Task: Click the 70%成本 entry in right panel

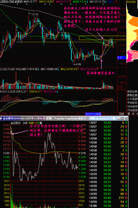Action: click(132, 110)
